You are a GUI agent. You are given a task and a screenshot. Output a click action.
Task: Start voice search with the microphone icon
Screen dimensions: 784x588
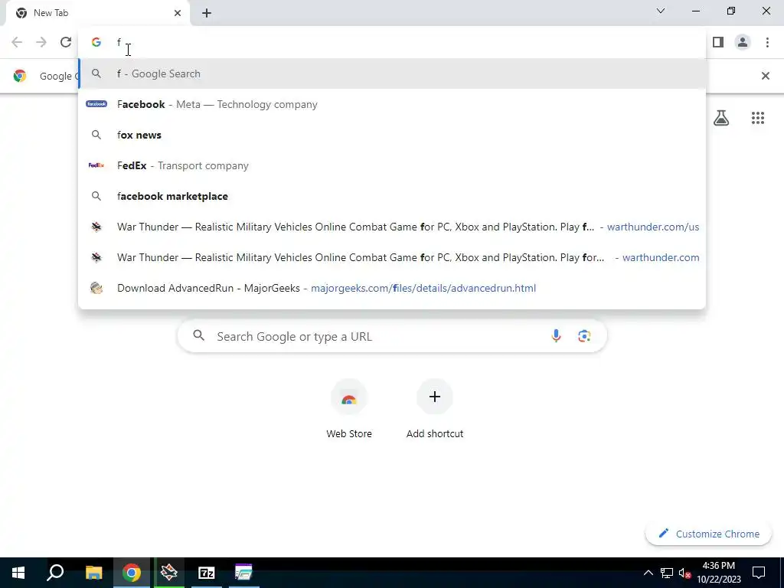pyautogui.click(x=556, y=336)
